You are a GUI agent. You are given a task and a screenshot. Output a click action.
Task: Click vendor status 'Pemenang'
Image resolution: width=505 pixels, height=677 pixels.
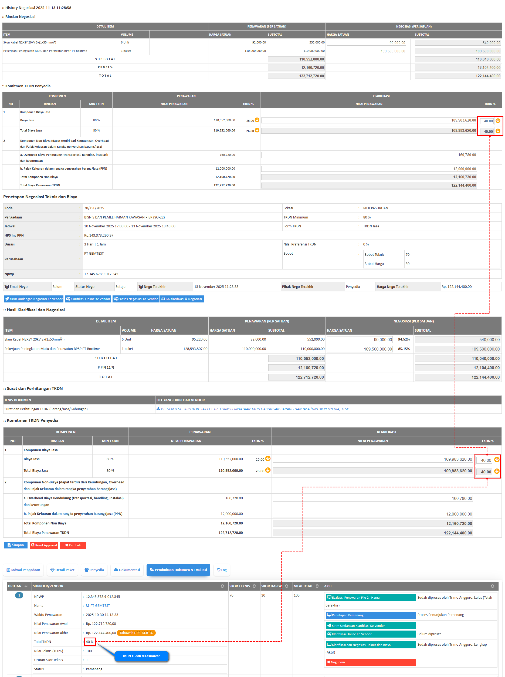coord(94,669)
